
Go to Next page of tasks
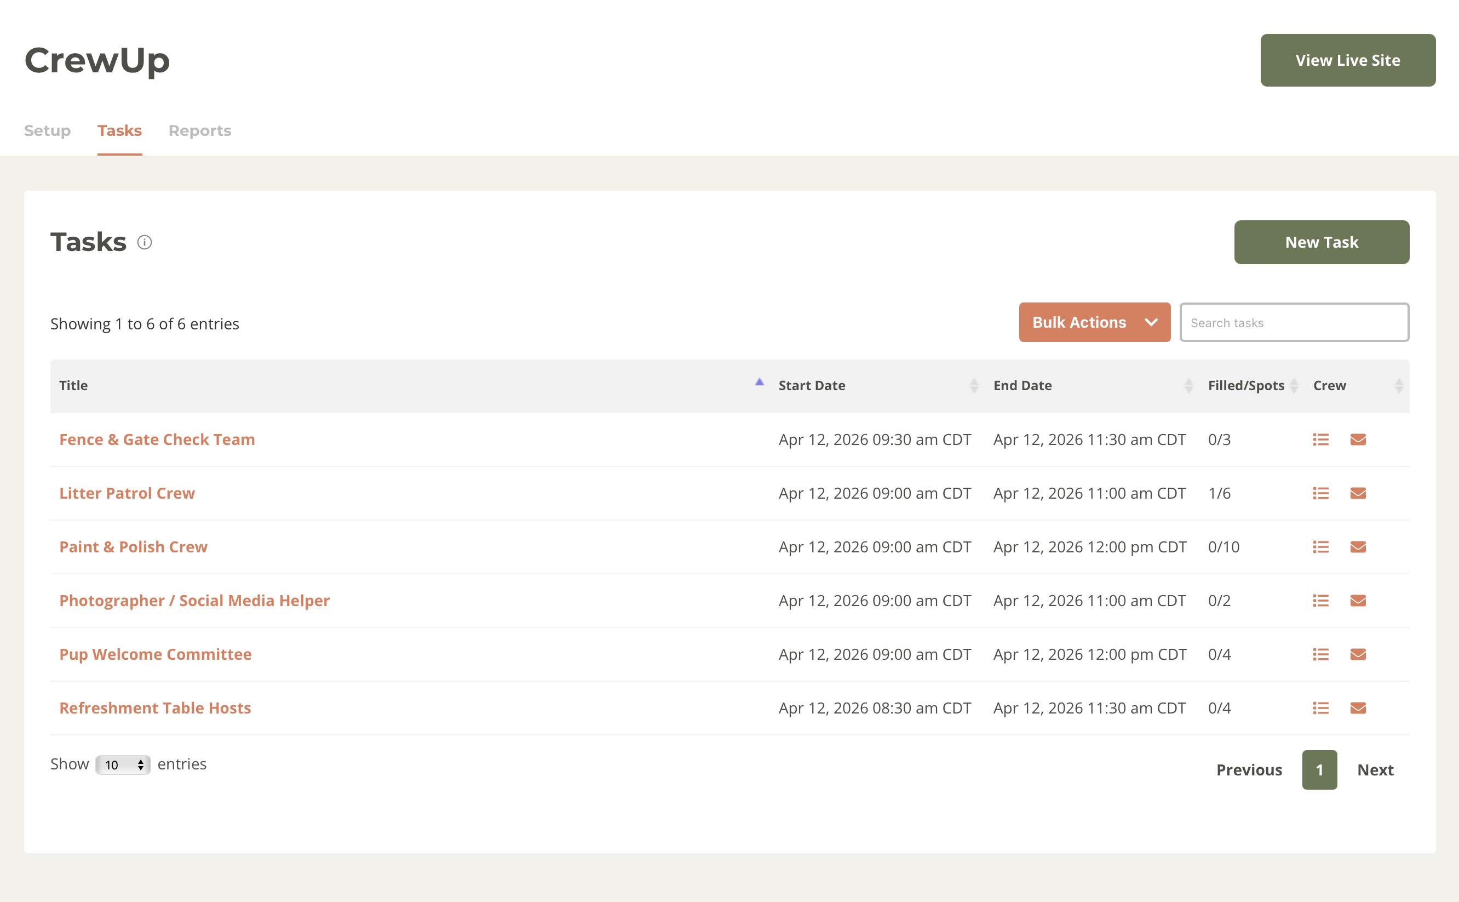click(x=1375, y=769)
